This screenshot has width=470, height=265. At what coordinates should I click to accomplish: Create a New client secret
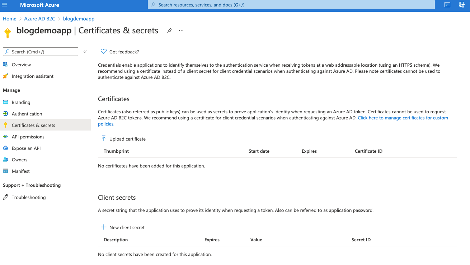pyautogui.click(x=123, y=227)
